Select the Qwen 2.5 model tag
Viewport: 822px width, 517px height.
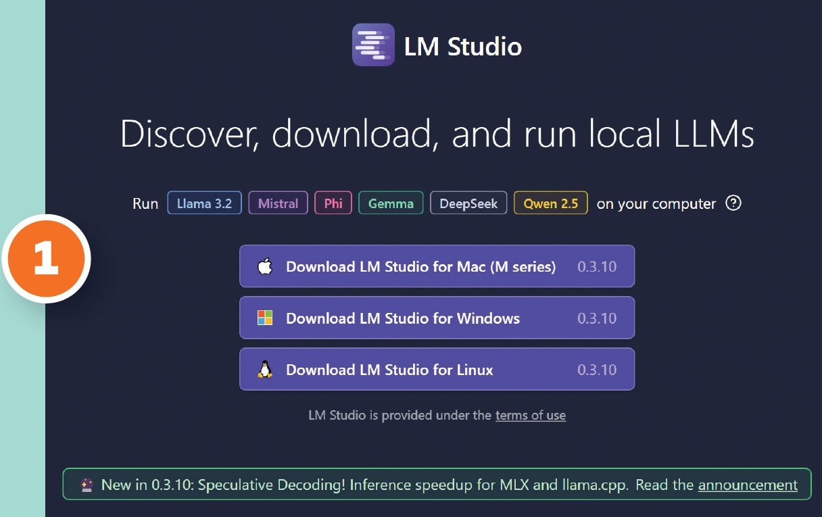point(551,203)
